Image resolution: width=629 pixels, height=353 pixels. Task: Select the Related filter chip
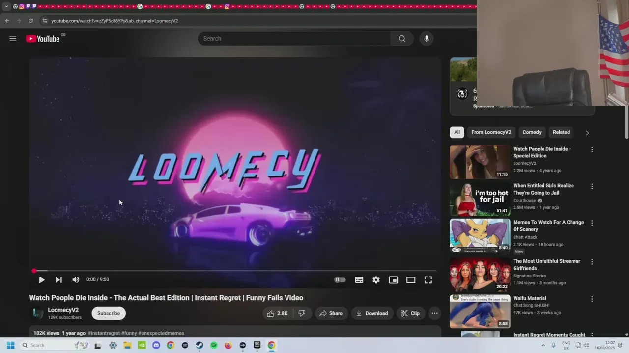pos(561,132)
